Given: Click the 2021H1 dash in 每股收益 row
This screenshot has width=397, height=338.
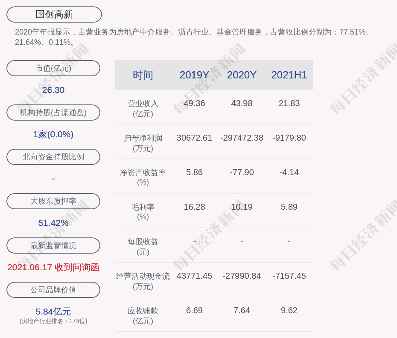Looking at the screenshot, I should (x=289, y=242).
